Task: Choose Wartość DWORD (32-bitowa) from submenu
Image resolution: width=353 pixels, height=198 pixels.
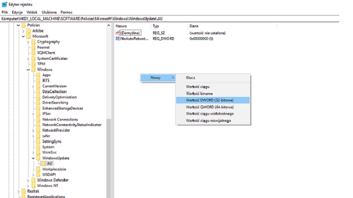Action: coord(210,100)
